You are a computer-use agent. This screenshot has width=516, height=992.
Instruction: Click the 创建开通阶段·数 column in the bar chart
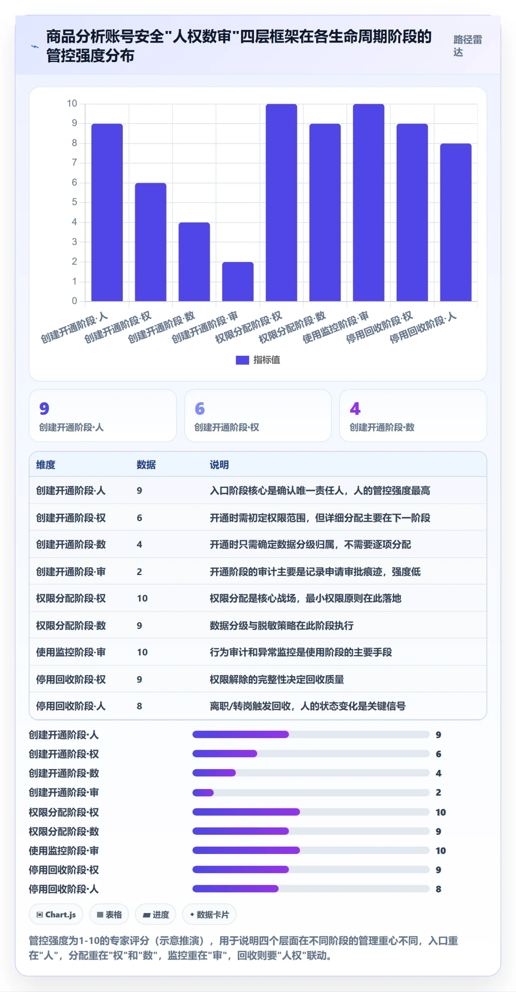click(x=194, y=262)
